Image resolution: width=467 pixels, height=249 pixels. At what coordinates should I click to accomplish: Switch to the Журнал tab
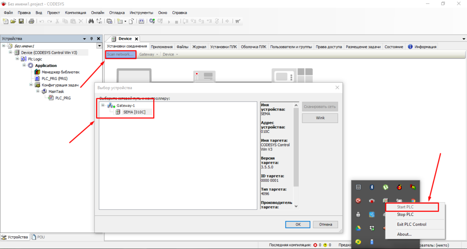199,46
